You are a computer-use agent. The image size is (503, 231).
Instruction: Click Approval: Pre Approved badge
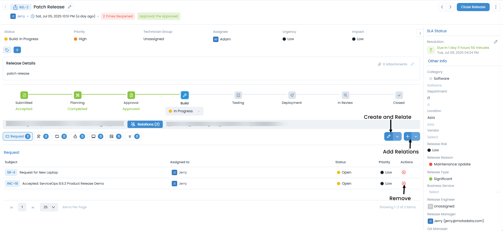(x=159, y=16)
